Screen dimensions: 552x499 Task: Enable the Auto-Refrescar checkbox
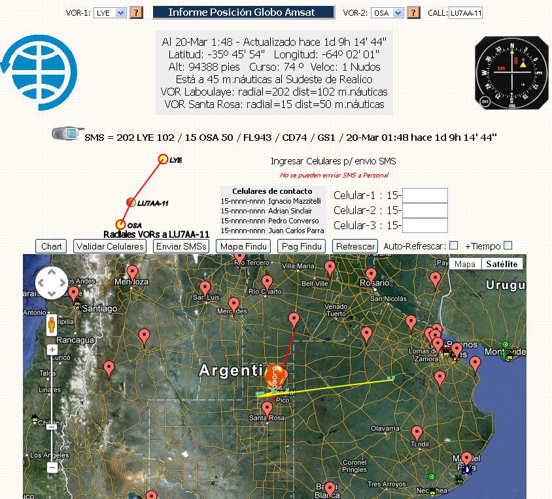point(454,246)
